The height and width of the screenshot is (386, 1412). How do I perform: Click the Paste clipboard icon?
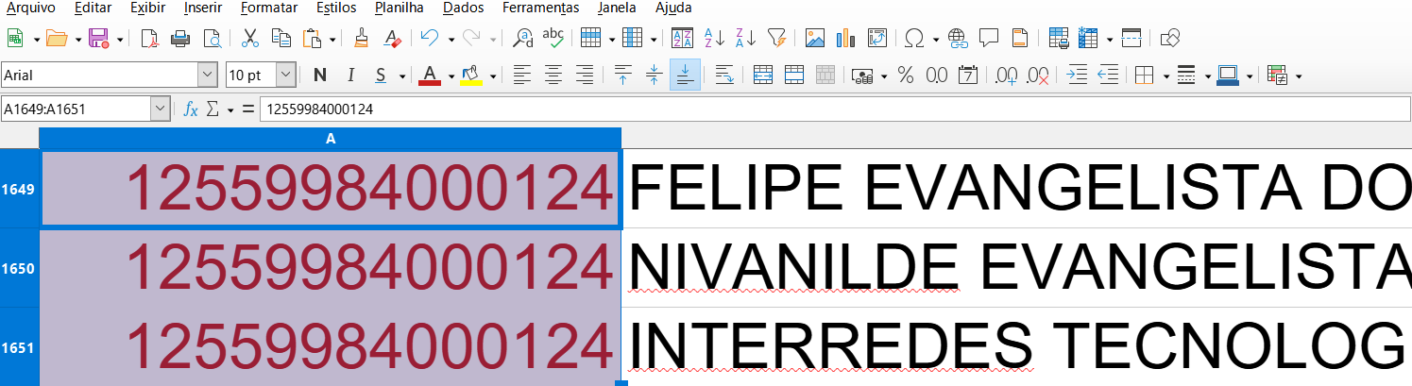coord(313,39)
